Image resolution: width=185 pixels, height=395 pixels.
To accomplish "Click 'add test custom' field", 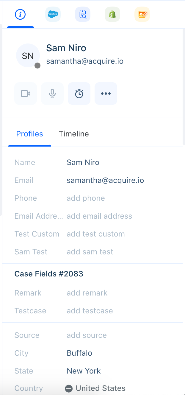I will click(x=96, y=234).
